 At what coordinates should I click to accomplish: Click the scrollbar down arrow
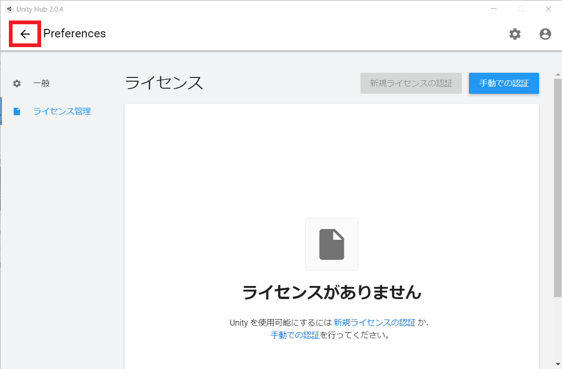[557, 364]
